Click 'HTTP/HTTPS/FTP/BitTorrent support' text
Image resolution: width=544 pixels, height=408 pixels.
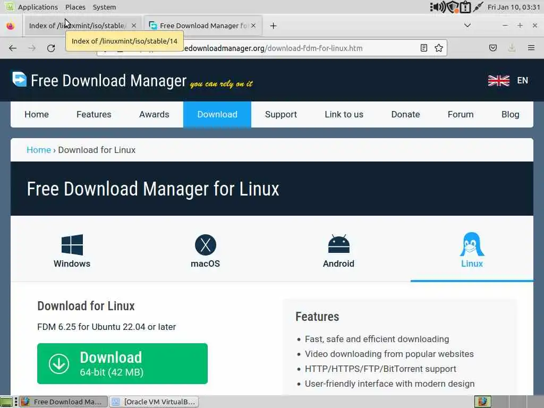tap(380, 369)
